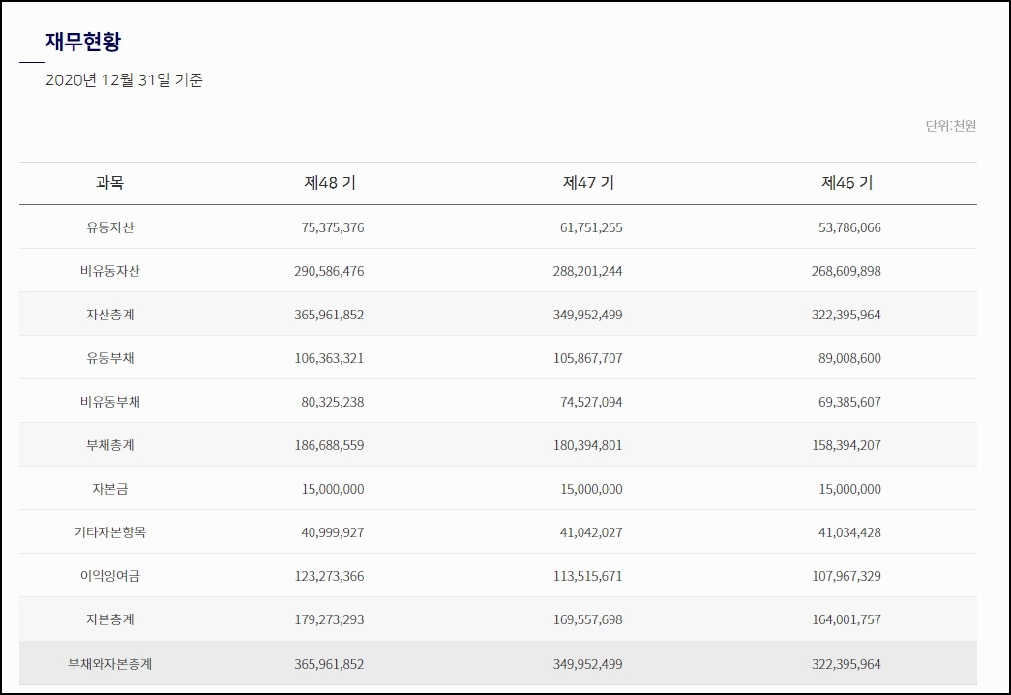Viewport: 1011px width, 695px height.
Task: Select the 자산총계 row label
Action: pyautogui.click(x=110, y=315)
